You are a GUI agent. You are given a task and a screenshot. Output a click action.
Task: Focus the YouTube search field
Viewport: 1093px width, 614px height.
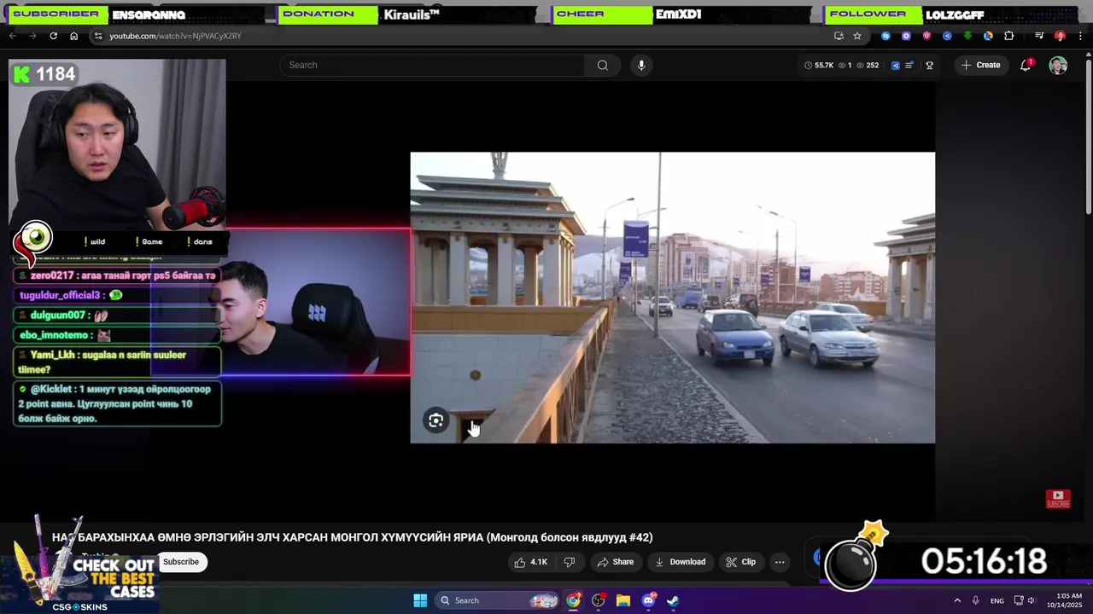tap(433, 65)
